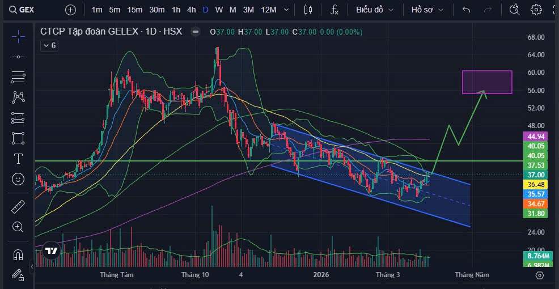Switch to the 30m timeframe
This screenshot has width=559, height=289.
156,10
